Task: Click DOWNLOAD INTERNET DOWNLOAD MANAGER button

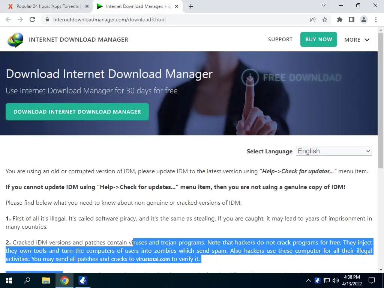Action: pyautogui.click(x=77, y=112)
